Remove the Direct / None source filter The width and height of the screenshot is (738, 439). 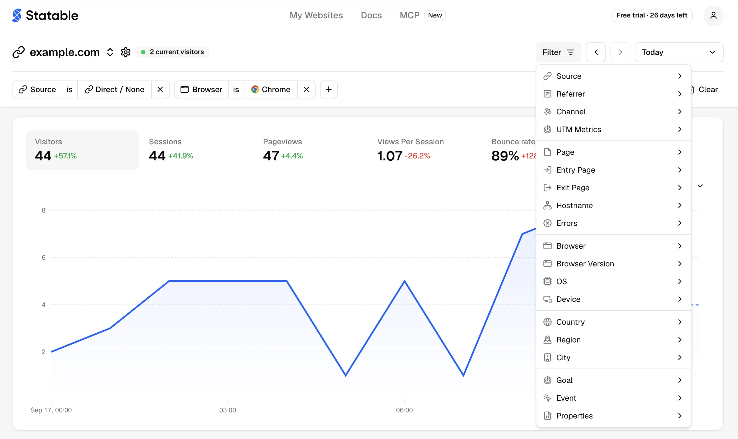[160, 89]
